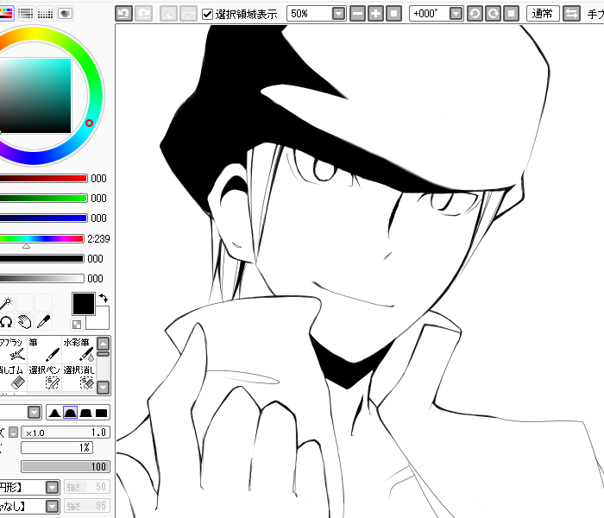
Task: Toggle the RGB slider panel icon
Action: (x=7, y=14)
